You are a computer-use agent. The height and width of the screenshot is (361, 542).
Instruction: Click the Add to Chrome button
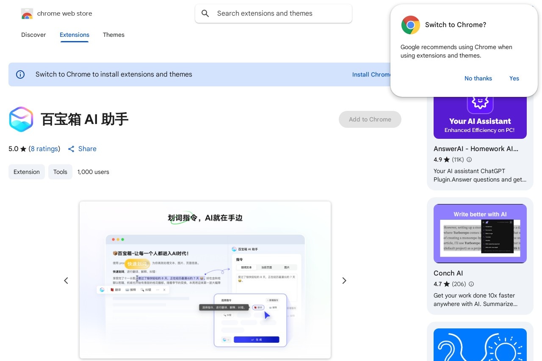(x=370, y=119)
